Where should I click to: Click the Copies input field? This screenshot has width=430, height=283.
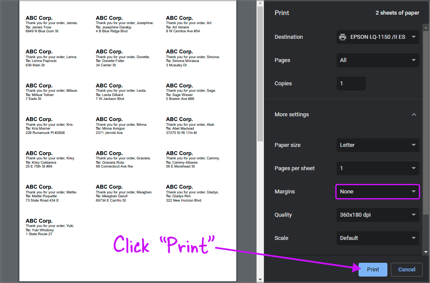pyautogui.click(x=351, y=83)
